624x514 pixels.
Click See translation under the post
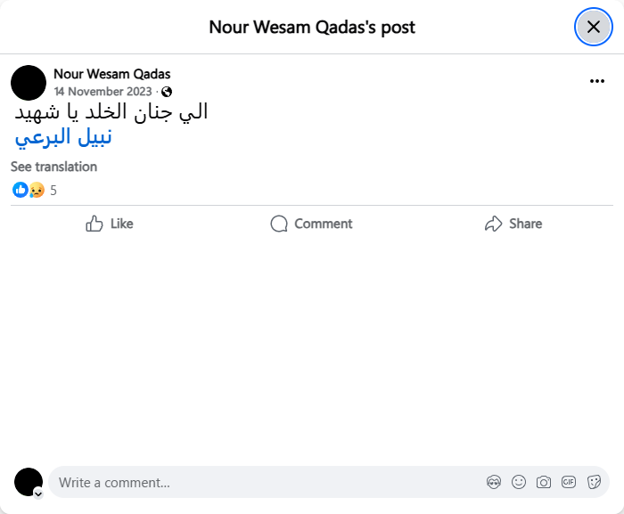[x=53, y=167]
